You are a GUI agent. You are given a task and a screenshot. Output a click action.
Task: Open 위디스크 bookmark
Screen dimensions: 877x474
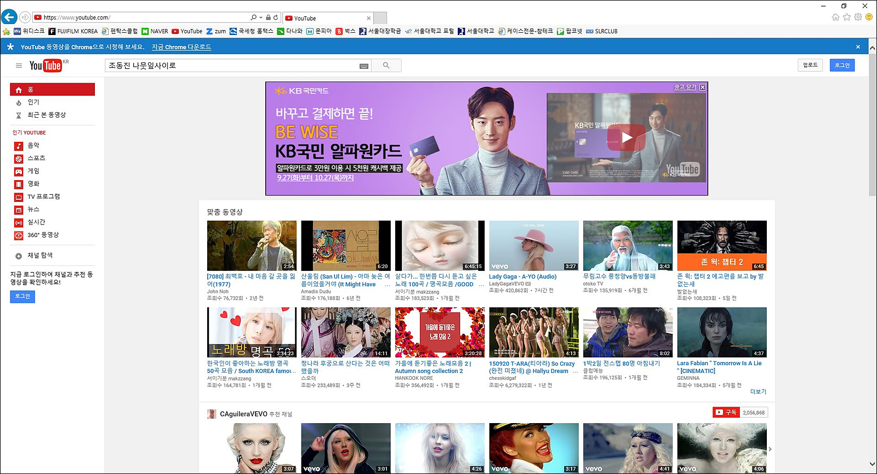(29, 31)
